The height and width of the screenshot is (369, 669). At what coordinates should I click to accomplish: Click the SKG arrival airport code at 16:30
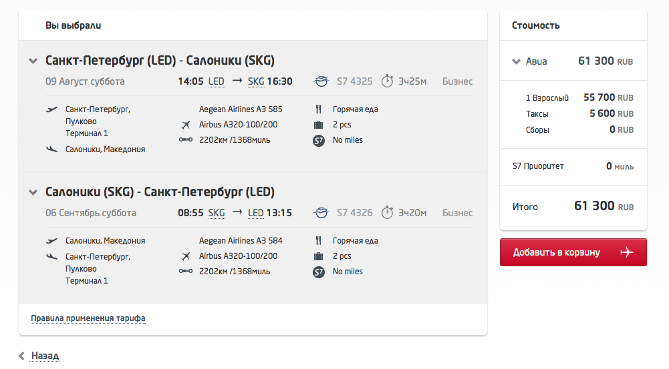coord(256,81)
